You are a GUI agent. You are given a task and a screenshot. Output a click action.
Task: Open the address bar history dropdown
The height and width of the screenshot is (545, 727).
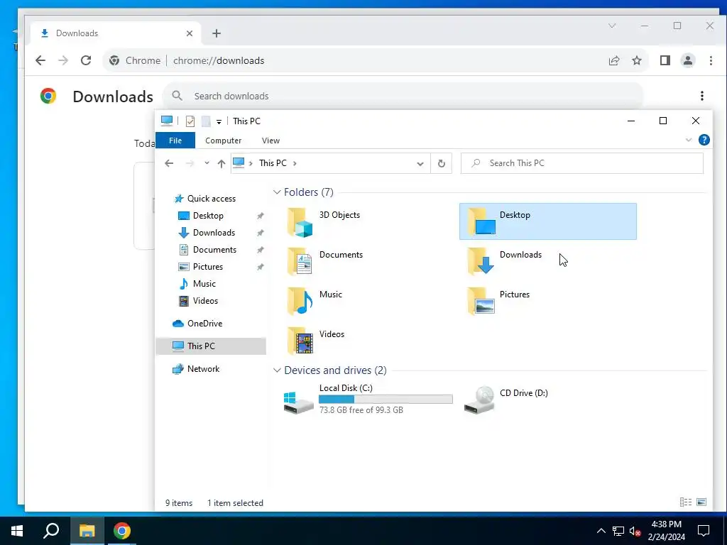pos(420,164)
